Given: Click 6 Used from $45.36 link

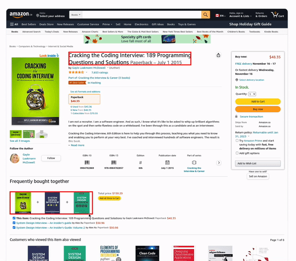Looking at the screenshot, I should tap(81, 107).
